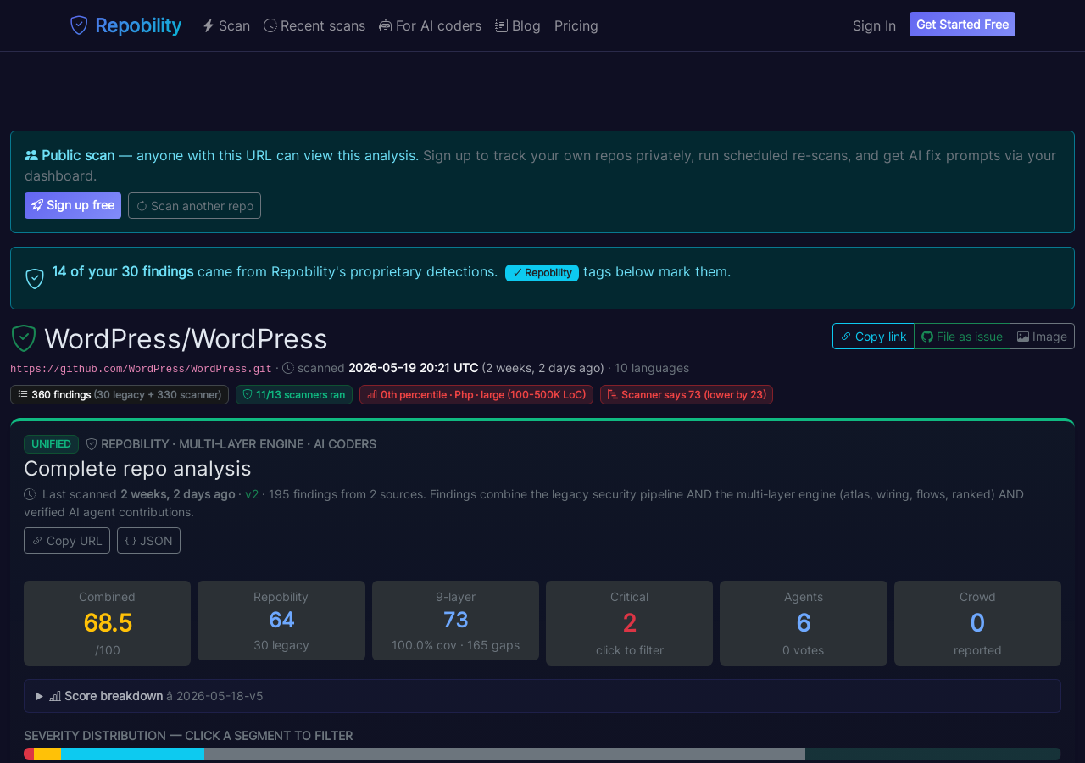1085x763 pixels.
Task: Click the 360 findings badge
Action: click(x=120, y=394)
